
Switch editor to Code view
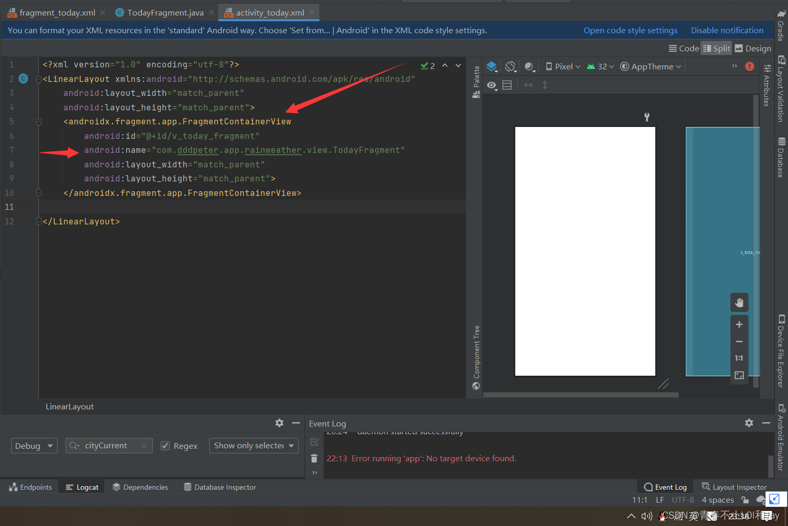684,48
